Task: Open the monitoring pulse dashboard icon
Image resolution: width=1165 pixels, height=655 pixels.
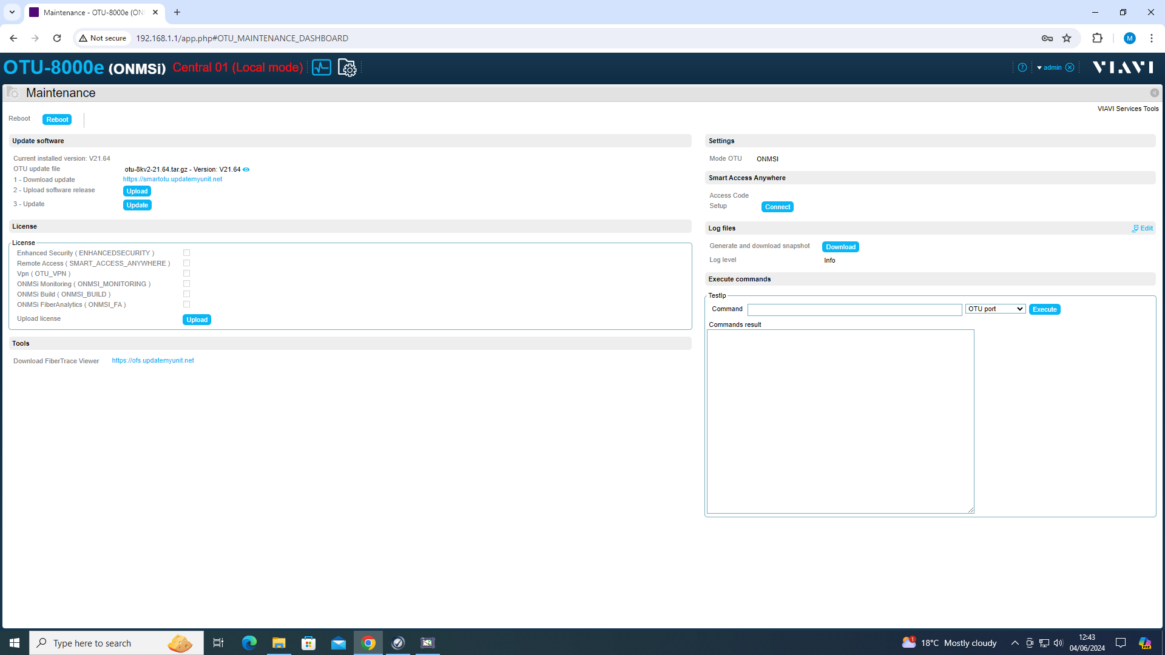Action: 322,67
